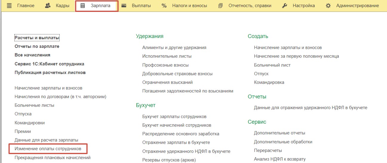Click the Сервис group heading

pos(257,122)
